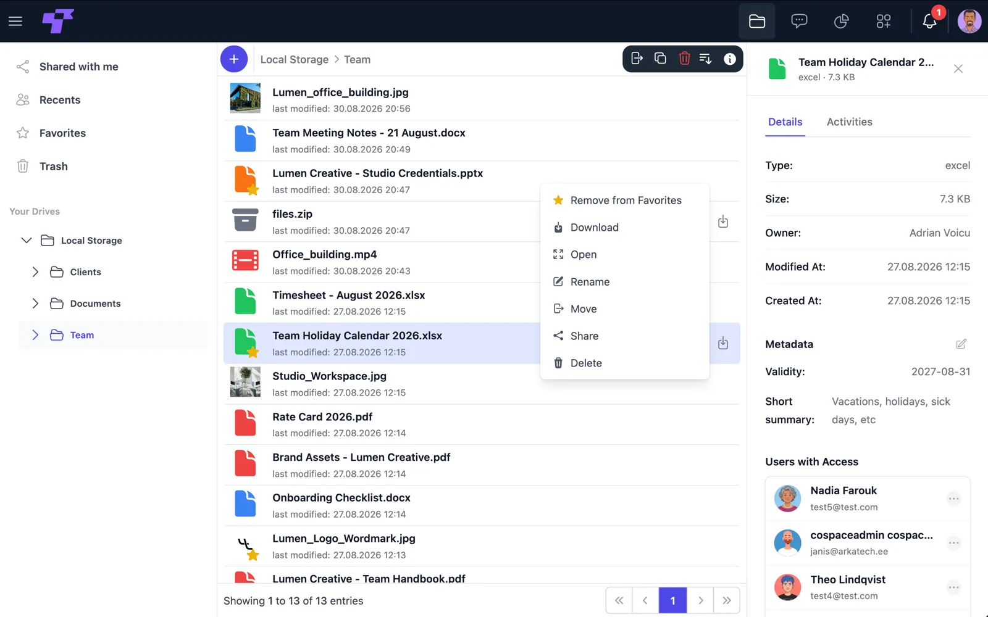Collapse the Local Storage drive
The height and width of the screenshot is (617, 988).
(x=27, y=240)
